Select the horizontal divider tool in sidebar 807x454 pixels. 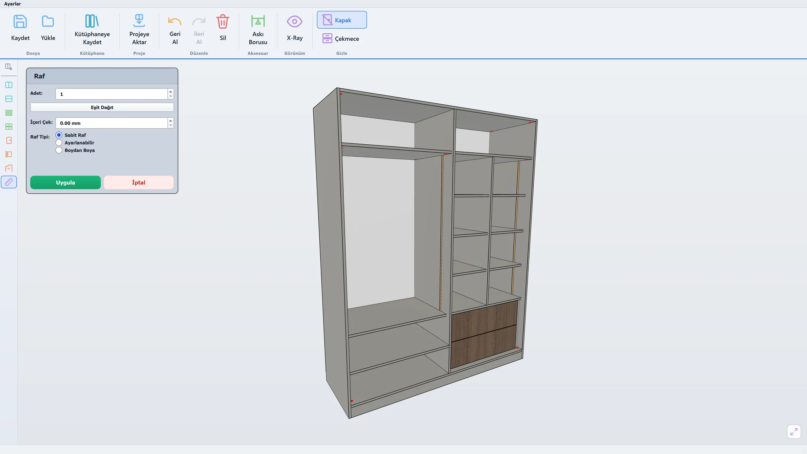9,99
